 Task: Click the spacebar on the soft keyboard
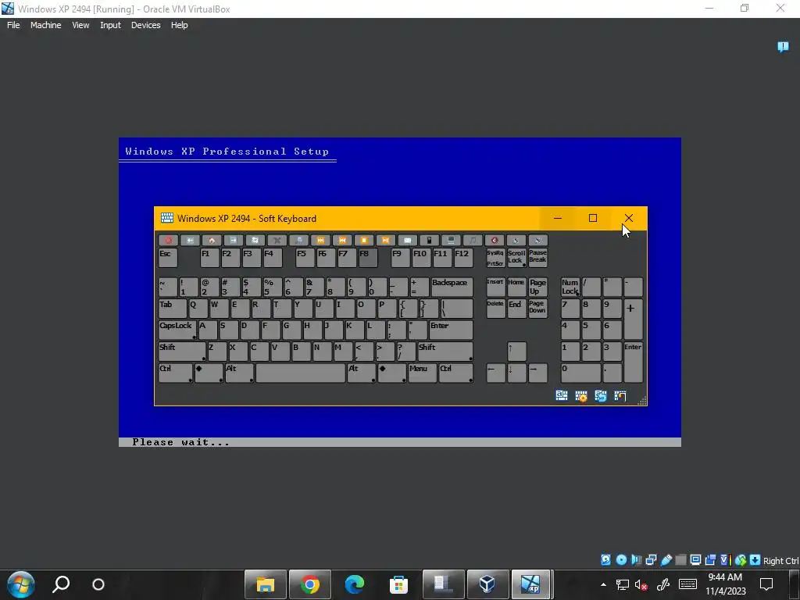(x=301, y=373)
